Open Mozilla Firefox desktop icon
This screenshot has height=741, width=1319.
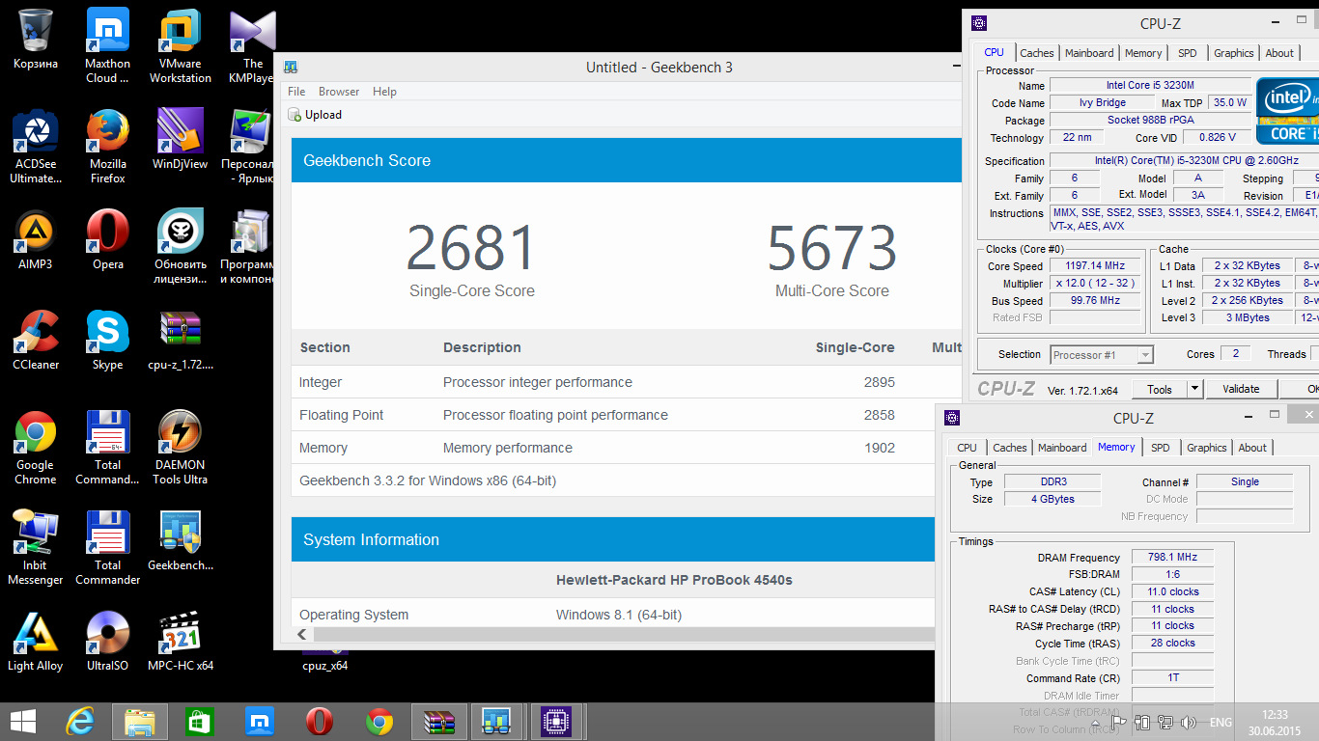tap(108, 147)
